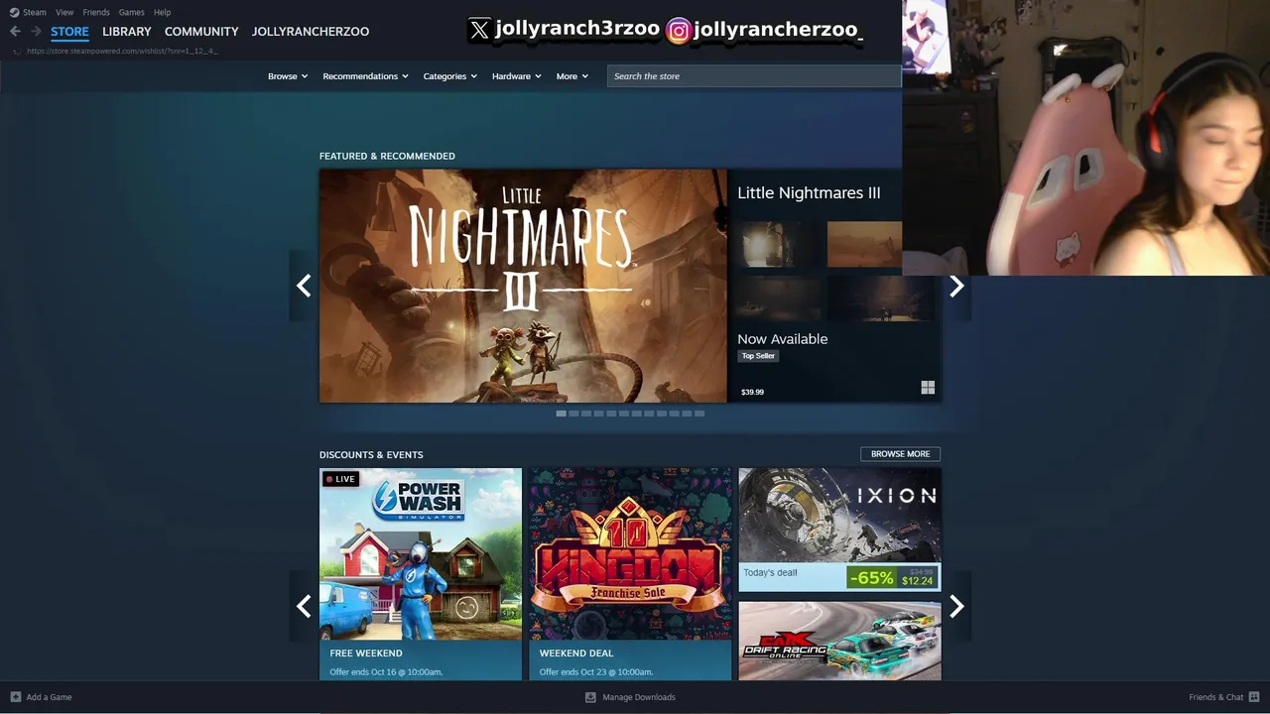Click the DISCOUNTS & EVENTS heading
The image size is (1270, 714).
371,454
